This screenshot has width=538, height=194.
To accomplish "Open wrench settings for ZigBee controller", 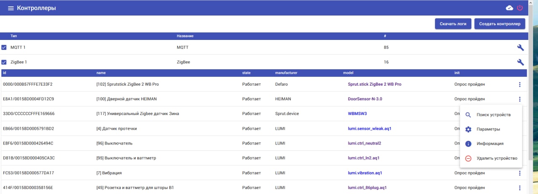I will point(520,62).
